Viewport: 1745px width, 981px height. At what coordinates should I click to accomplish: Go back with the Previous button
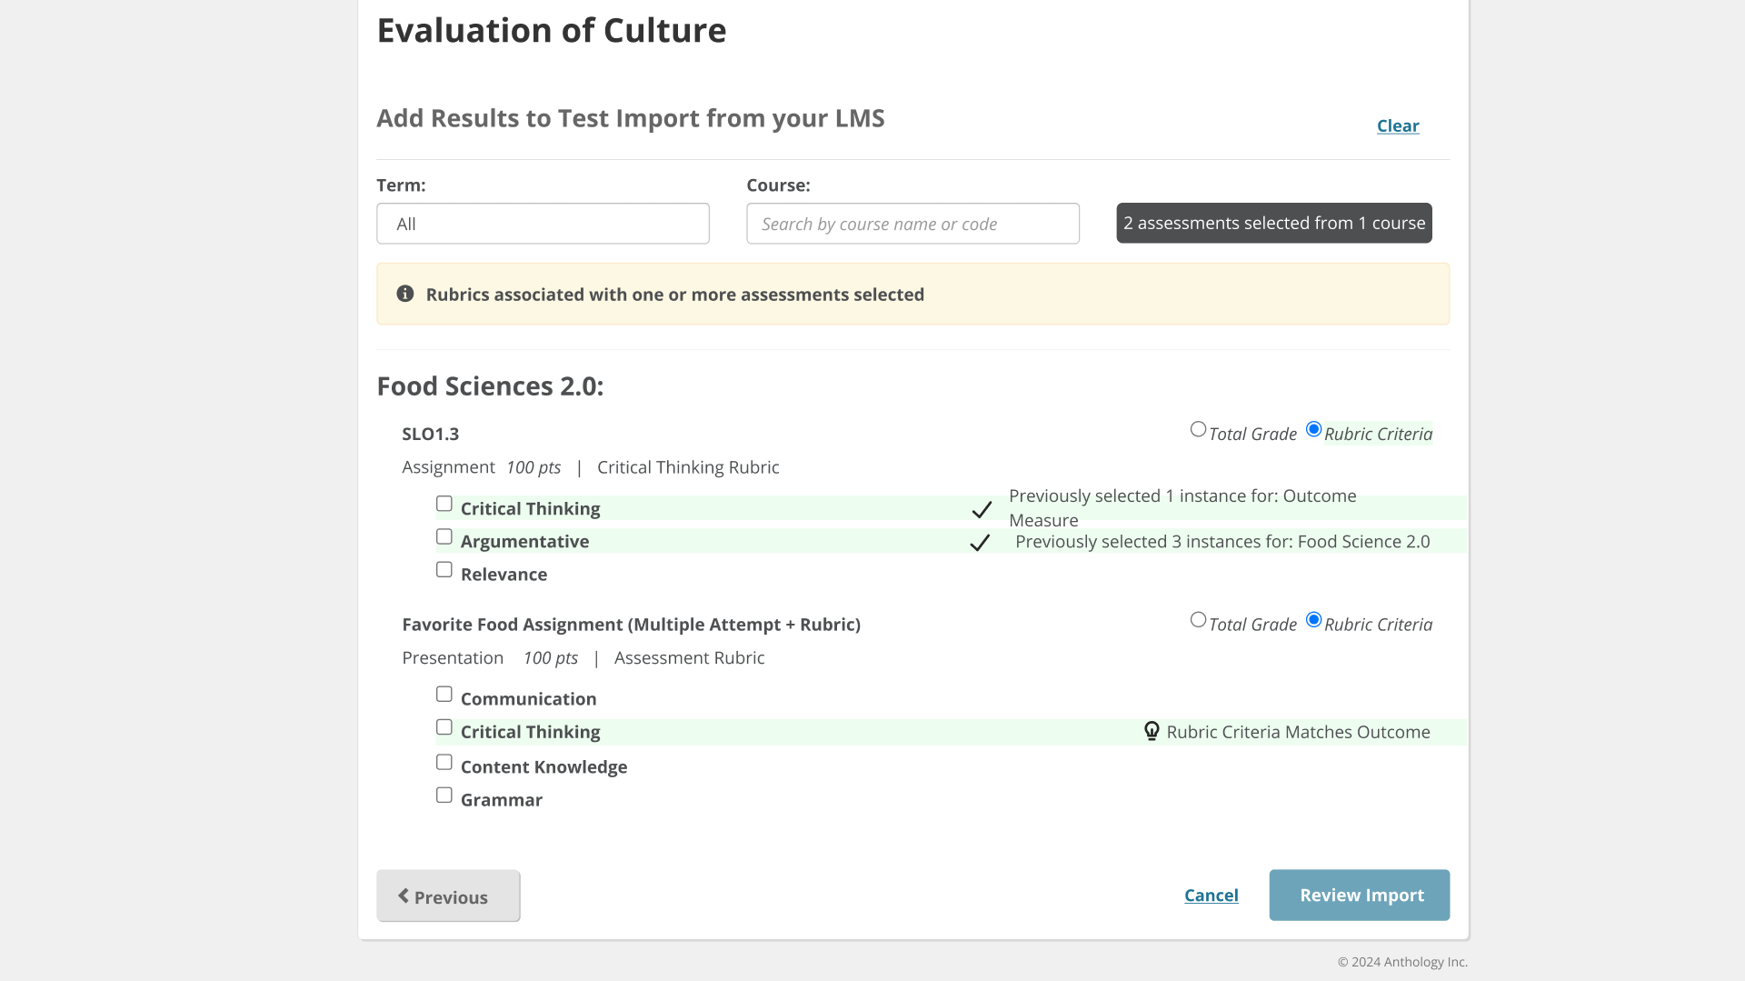[448, 896]
